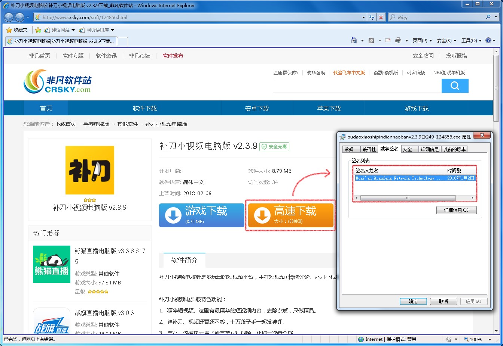Click the read mail envelope icon
The image size is (503, 346).
[x=387, y=40]
